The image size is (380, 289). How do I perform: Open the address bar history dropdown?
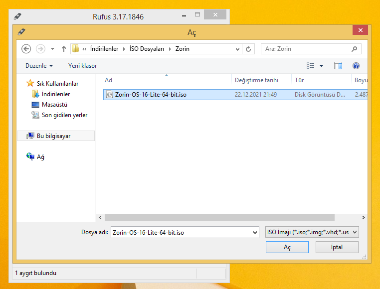tap(237, 49)
